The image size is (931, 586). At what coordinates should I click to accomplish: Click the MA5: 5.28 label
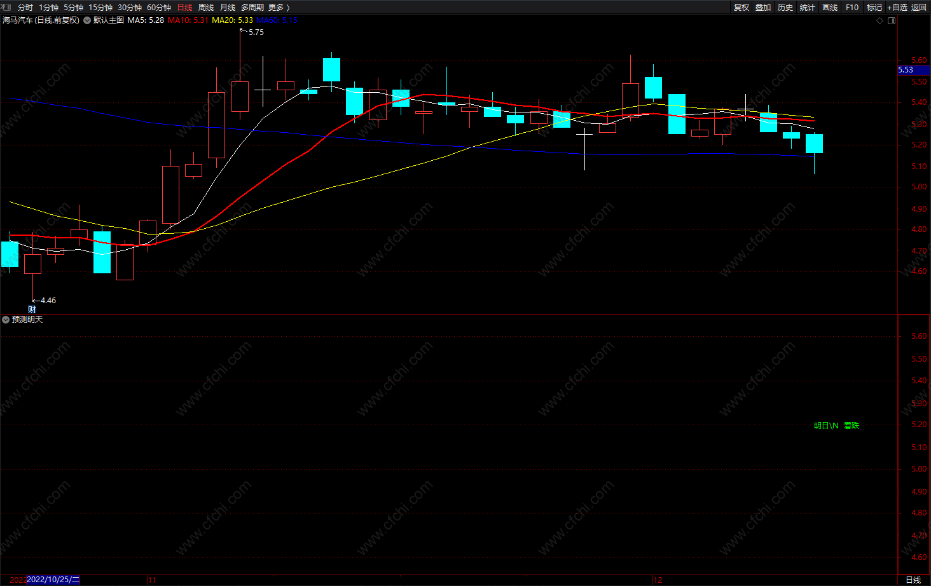point(146,20)
